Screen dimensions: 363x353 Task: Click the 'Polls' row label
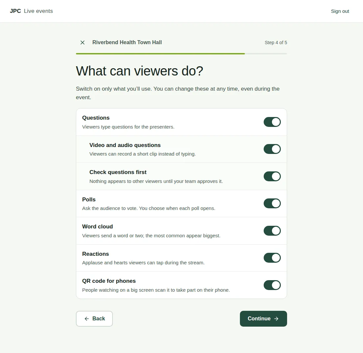point(89,199)
